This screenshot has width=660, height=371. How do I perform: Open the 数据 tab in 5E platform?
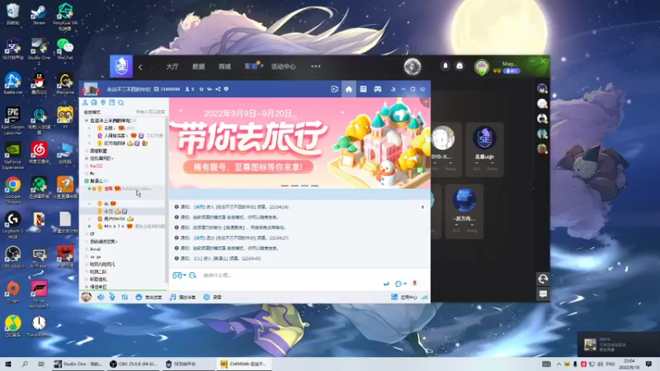198,67
